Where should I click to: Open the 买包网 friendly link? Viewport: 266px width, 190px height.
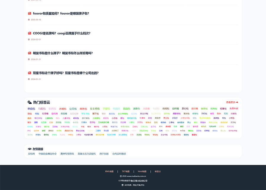pyautogui.click(x=31, y=154)
